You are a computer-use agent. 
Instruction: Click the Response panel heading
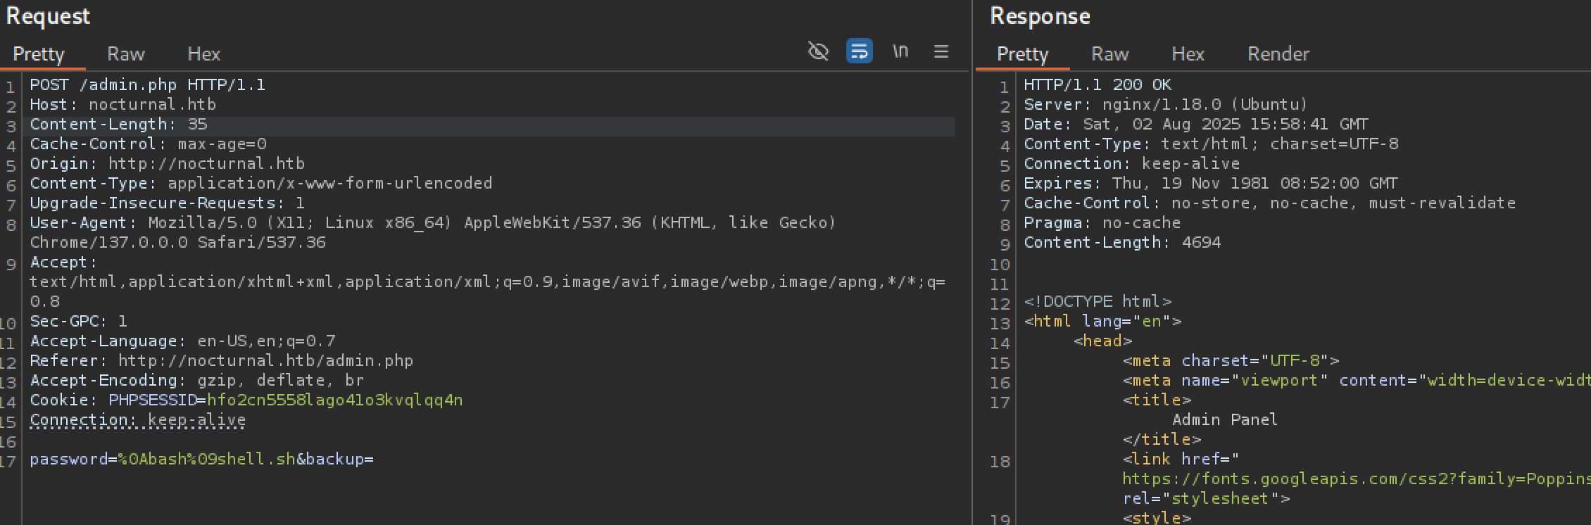point(1040,16)
